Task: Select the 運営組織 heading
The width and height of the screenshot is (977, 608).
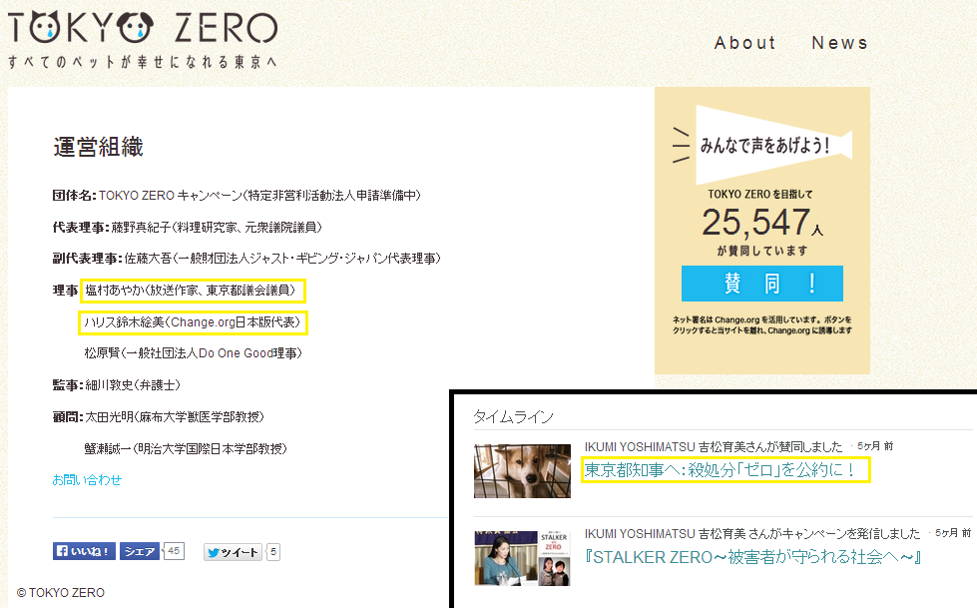Action: (99, 147)
